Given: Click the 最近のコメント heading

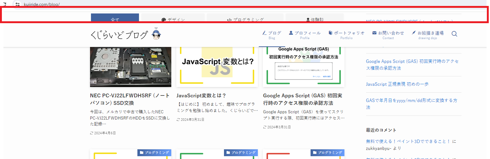Looking at the screenshot, I should [x=381, y=130].
